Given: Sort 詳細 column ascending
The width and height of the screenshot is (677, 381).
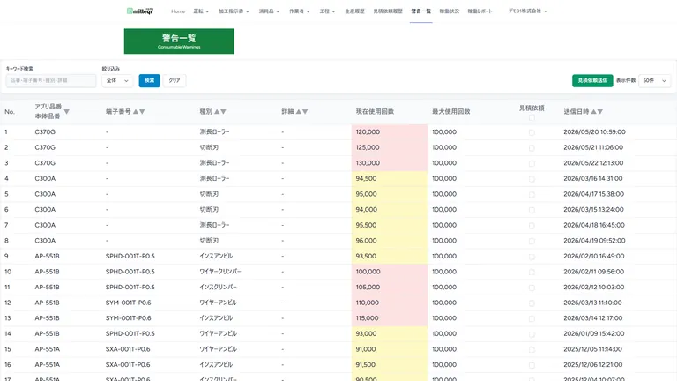Looking at the screenshot, I should pyautogui.click(x=298, y=111).
